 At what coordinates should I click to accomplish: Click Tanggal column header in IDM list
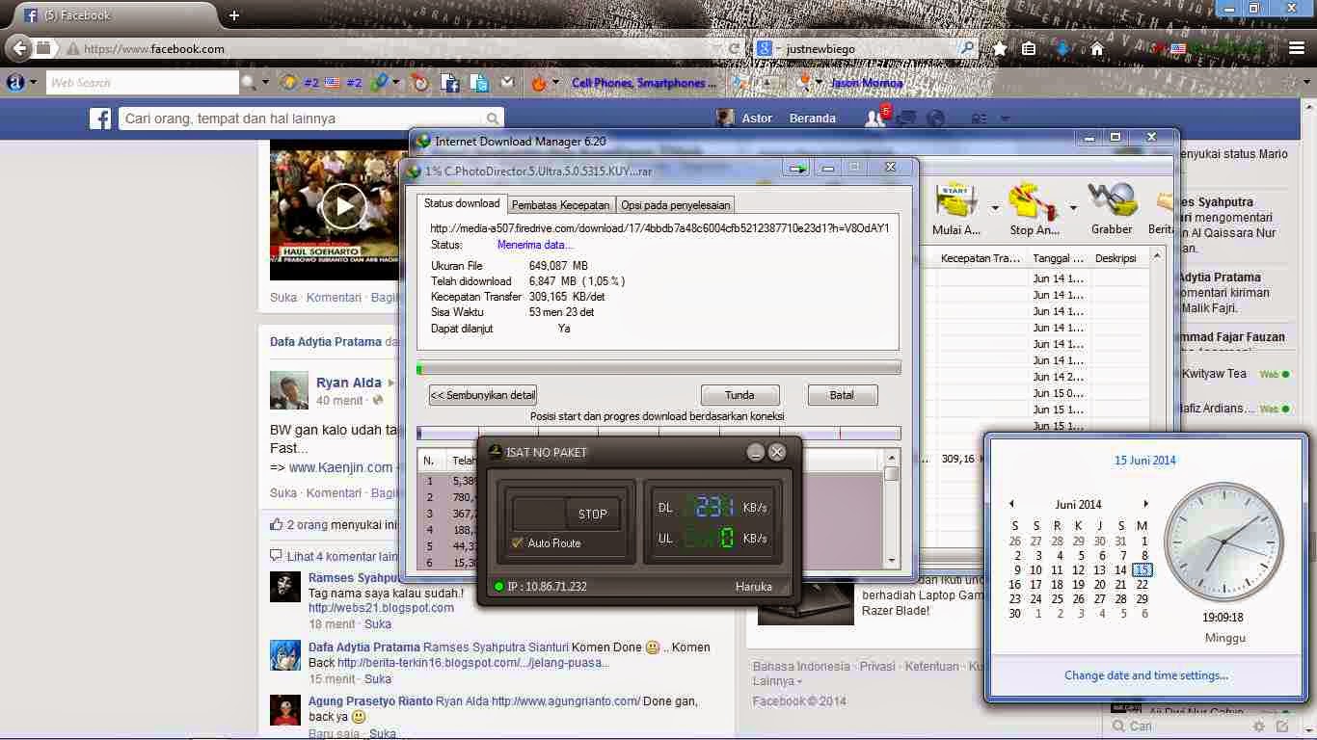tap(1058, 258)
